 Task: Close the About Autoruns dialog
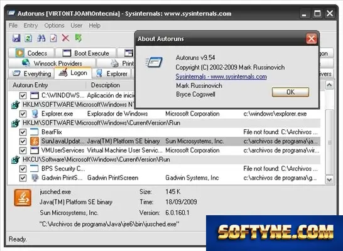coord(312,39)
